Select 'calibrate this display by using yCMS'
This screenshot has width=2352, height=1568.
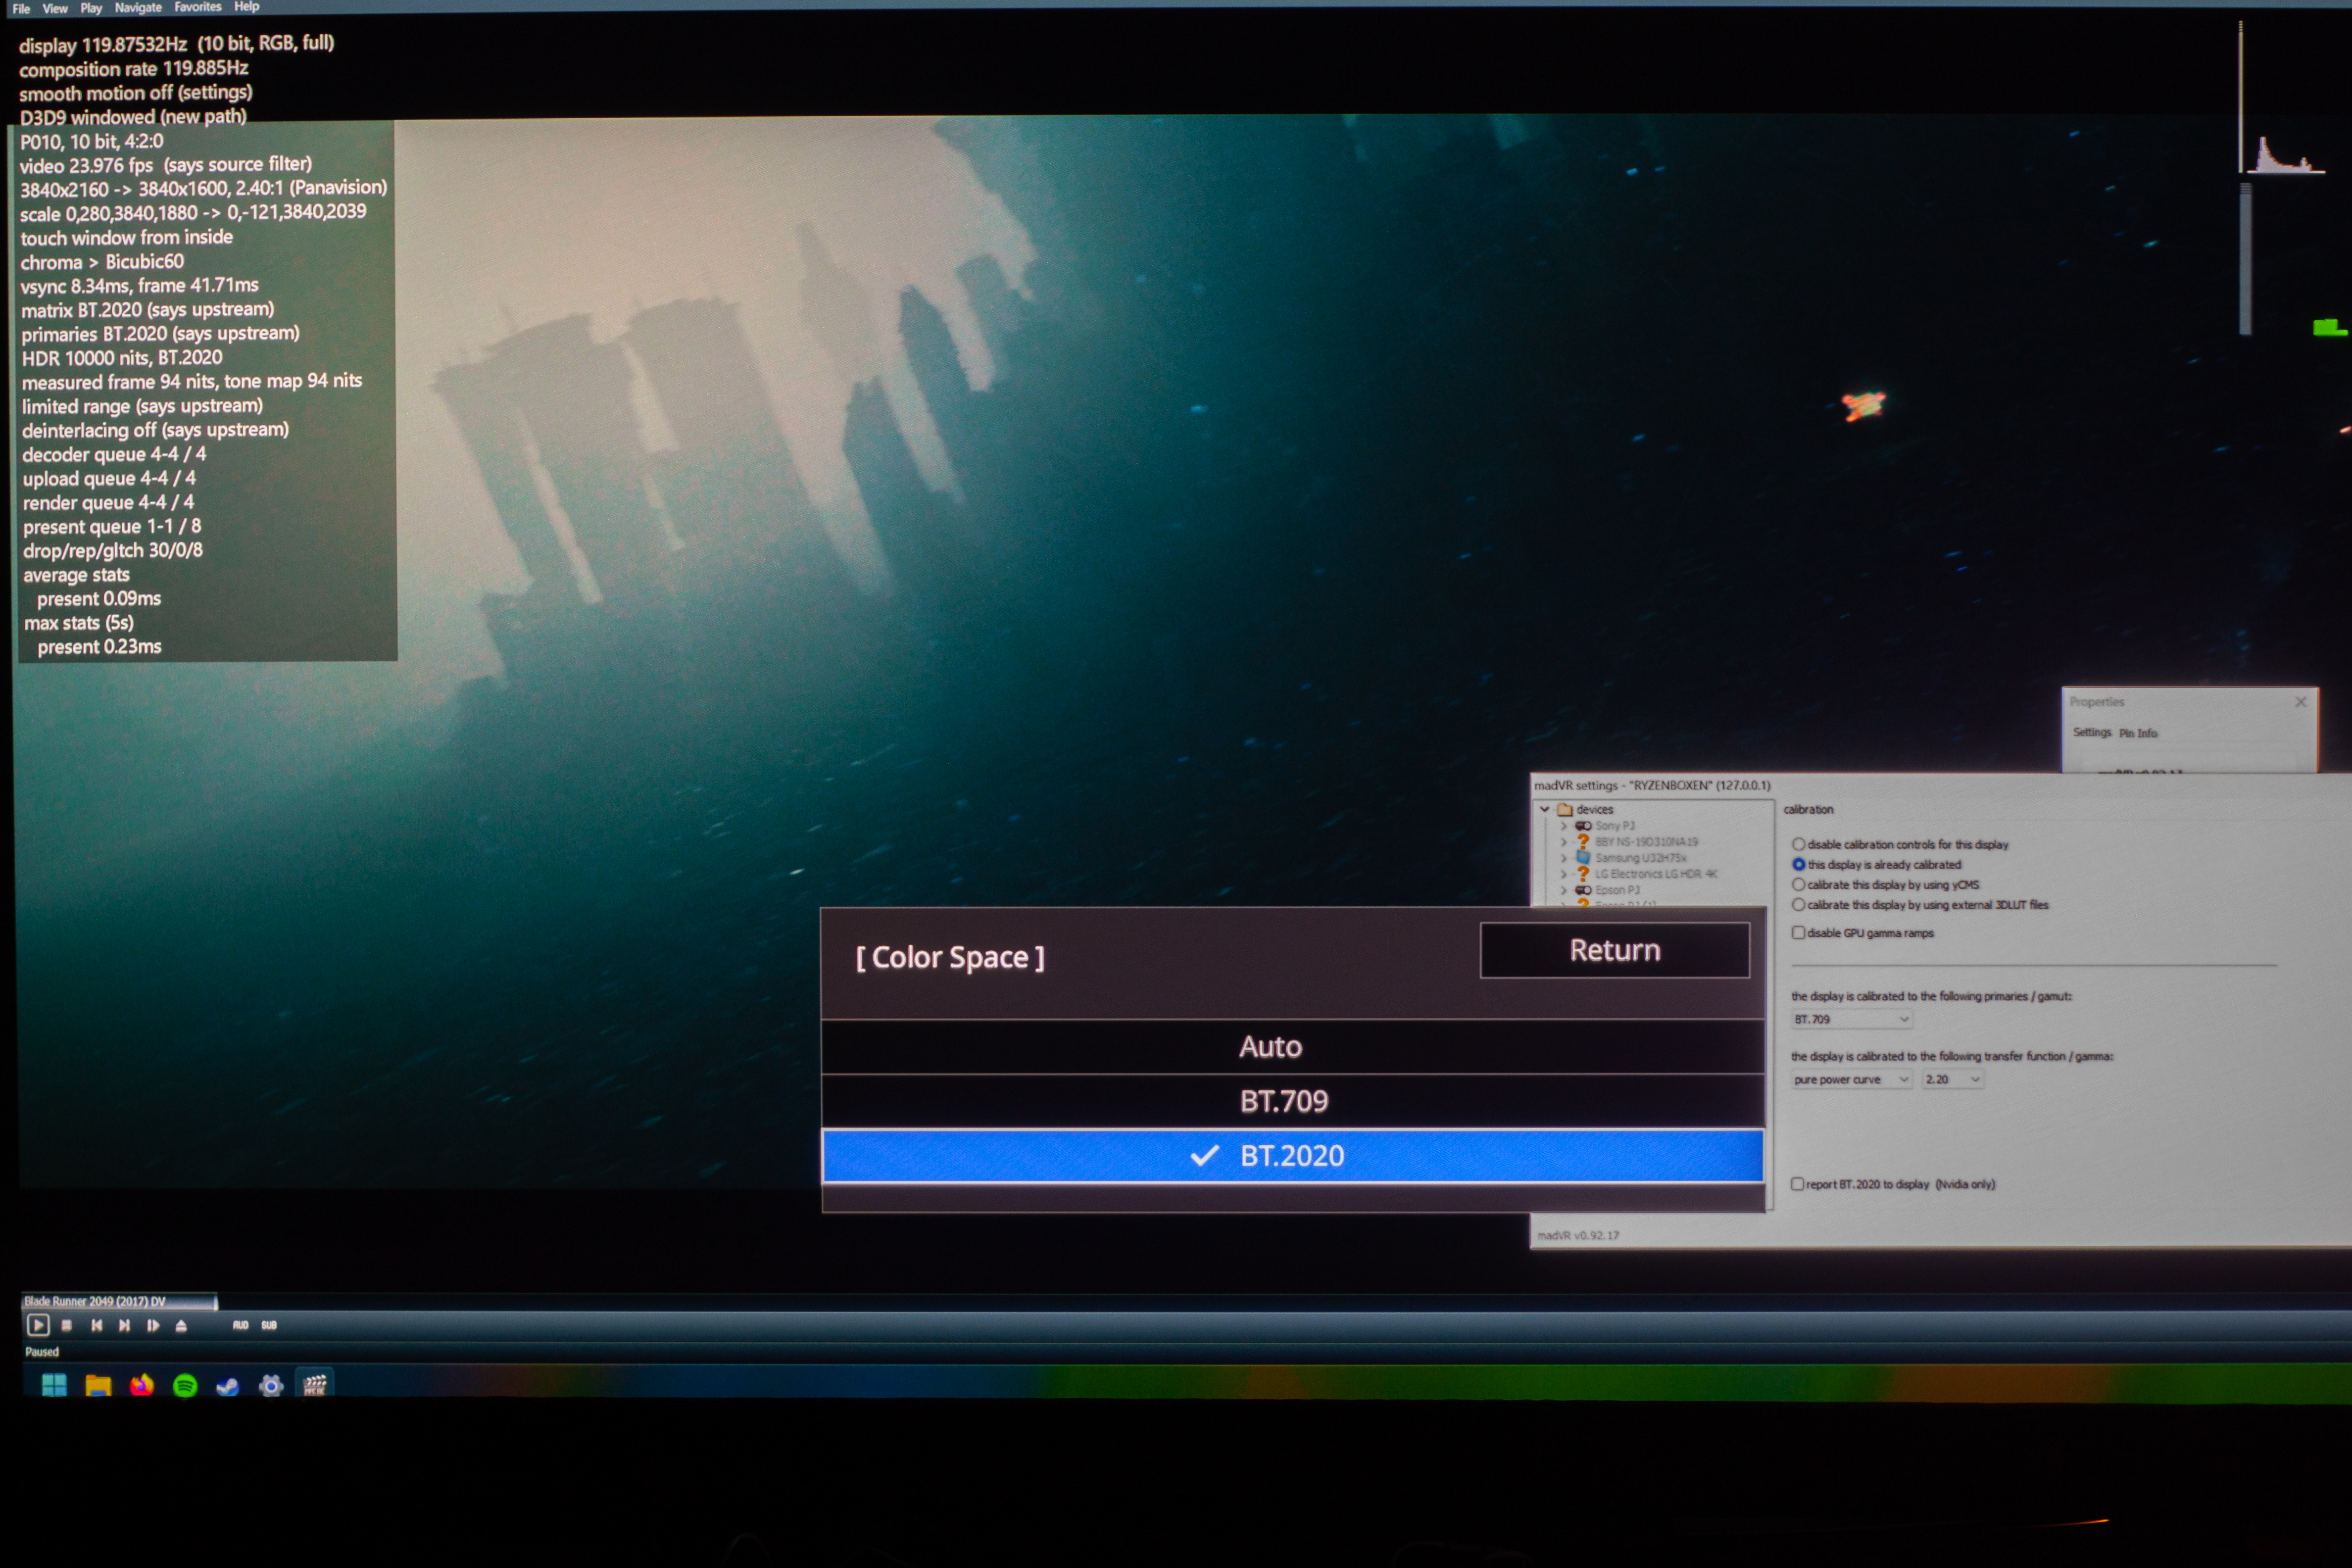pos(1798,884)
